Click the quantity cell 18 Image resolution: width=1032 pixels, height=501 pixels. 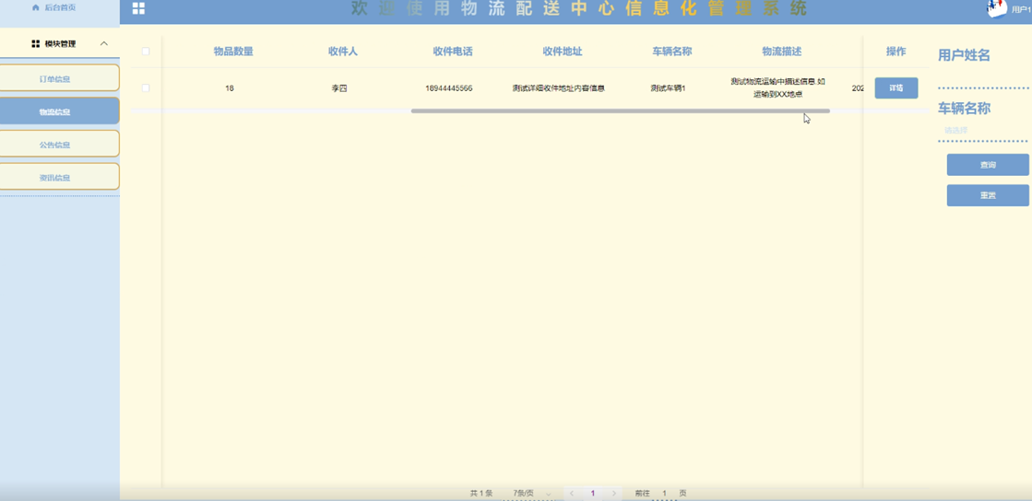point(229,88)
